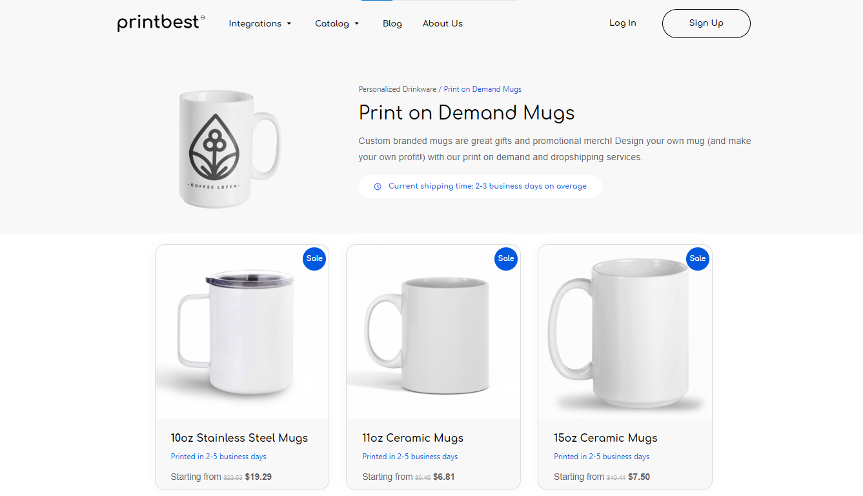Click the Sale badge on 15oz Ceramic Mugs
This screenshot has width=863, height=496.
[698, 258]
